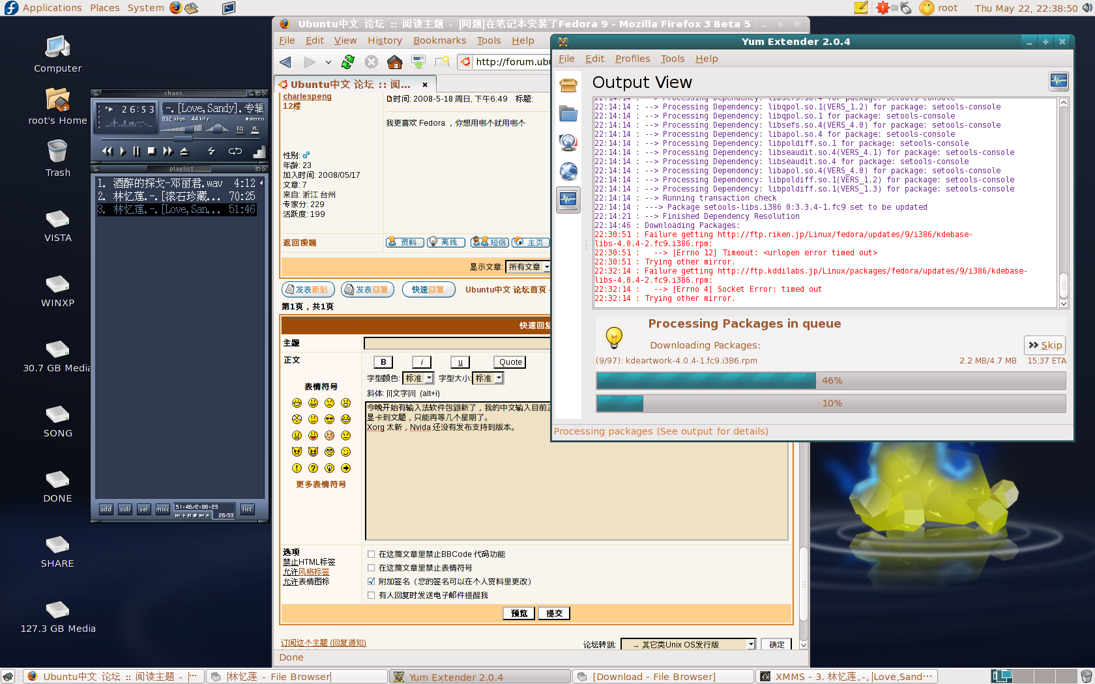
Task: Open Firefox history dropdown arrow near forward
Action: (x=328, y=63)
